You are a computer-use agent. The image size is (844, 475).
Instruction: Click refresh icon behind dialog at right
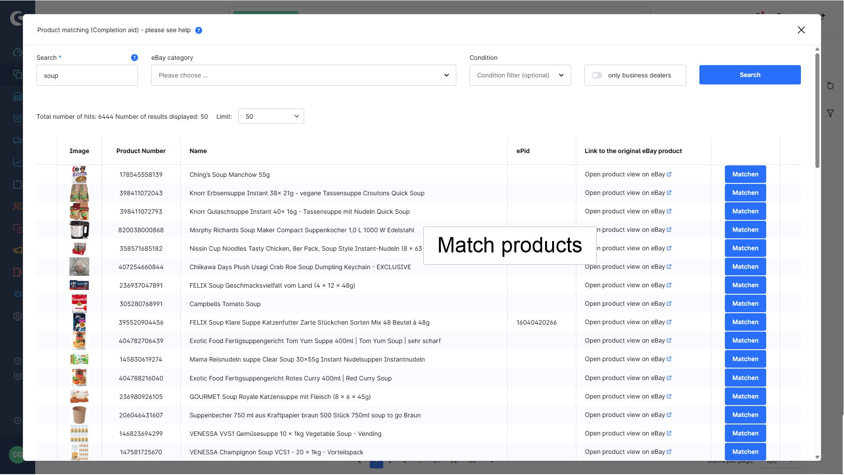(x=830, y=85)
